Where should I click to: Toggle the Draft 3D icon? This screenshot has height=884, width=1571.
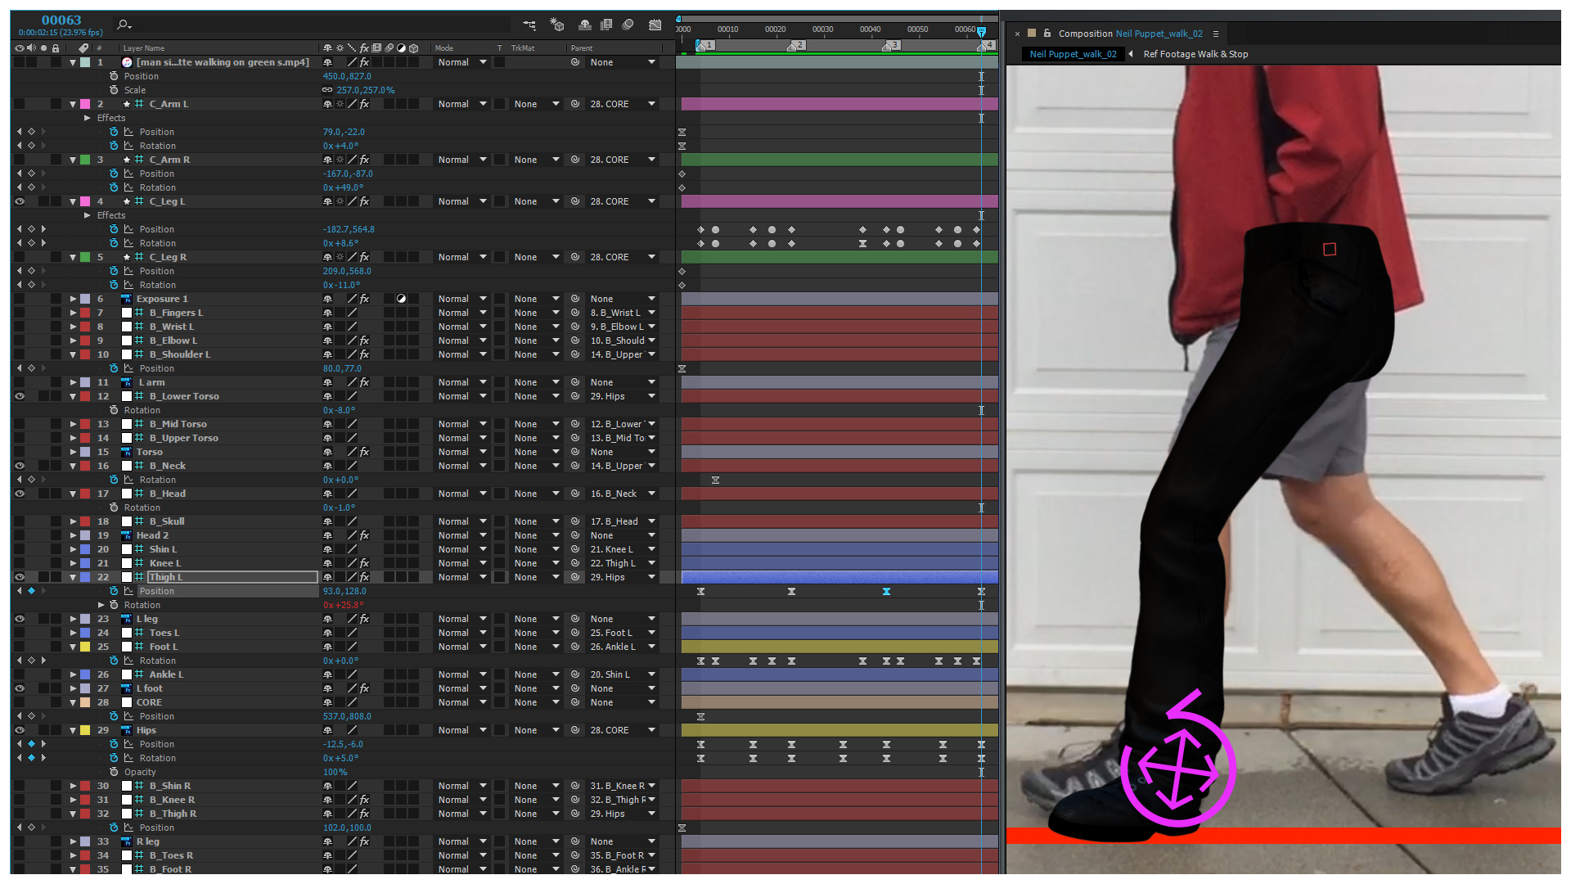pos(557,25)
